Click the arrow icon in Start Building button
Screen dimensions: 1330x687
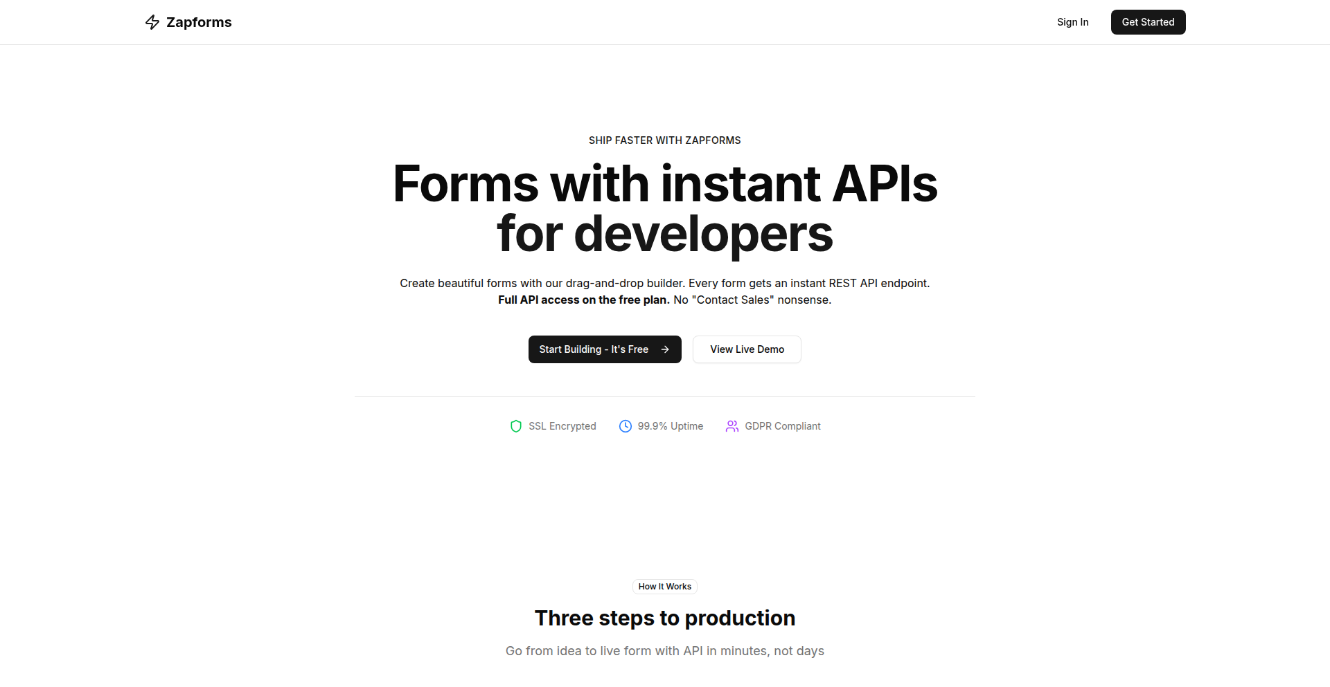[x=665, y=349]
